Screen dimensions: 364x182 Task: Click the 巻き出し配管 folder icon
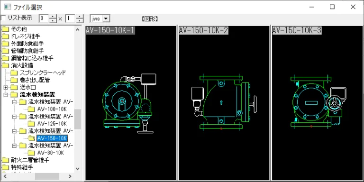pyautogui.click(x=14, y=80)
